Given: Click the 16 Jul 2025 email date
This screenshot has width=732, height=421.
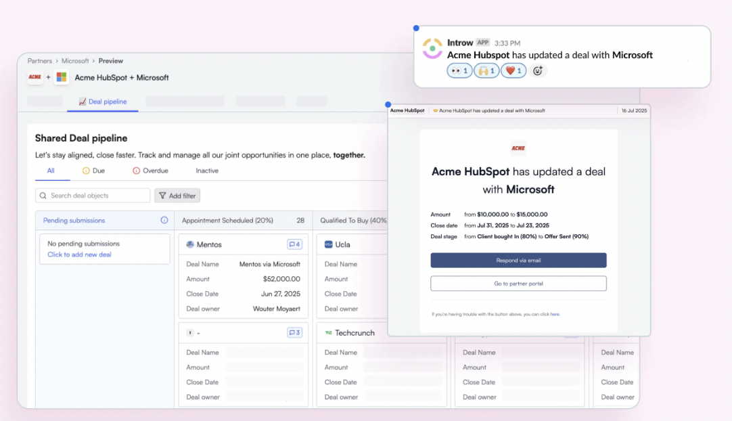Looking at the screenshot, I should 634,111.
